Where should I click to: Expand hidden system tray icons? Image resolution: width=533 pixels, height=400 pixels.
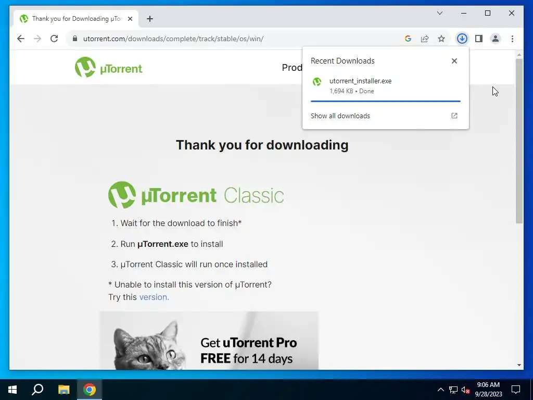point(440,390)
